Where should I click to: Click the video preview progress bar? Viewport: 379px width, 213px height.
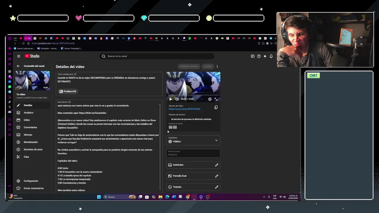coord(193,96)
